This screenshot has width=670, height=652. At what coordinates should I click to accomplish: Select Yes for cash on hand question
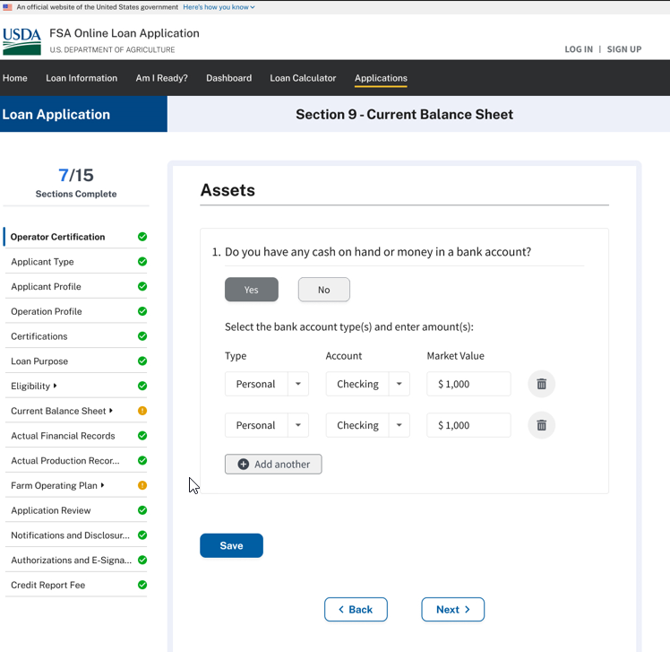point(251,290)
